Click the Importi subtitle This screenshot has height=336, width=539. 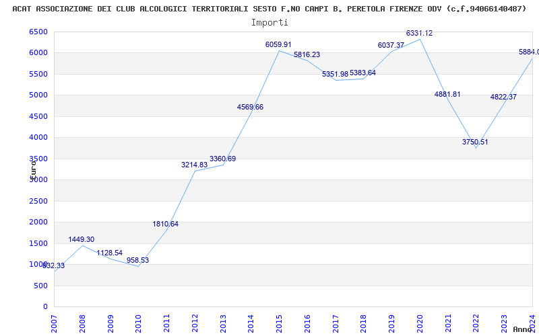[x=269, y=23]
